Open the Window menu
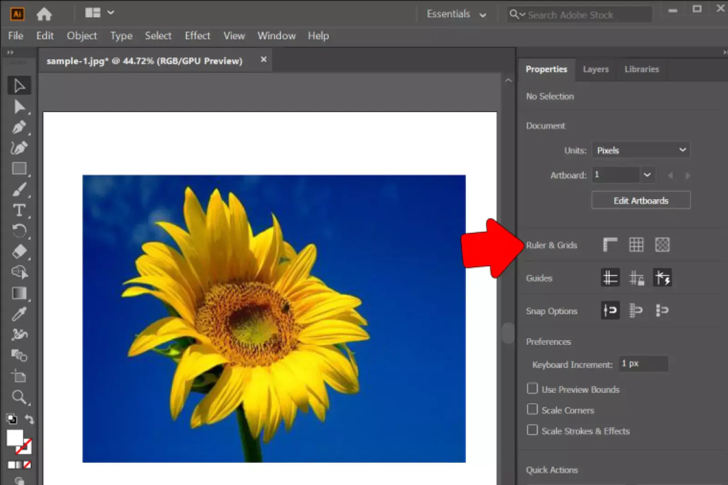 pyautogui.click(x=277, y=35)
